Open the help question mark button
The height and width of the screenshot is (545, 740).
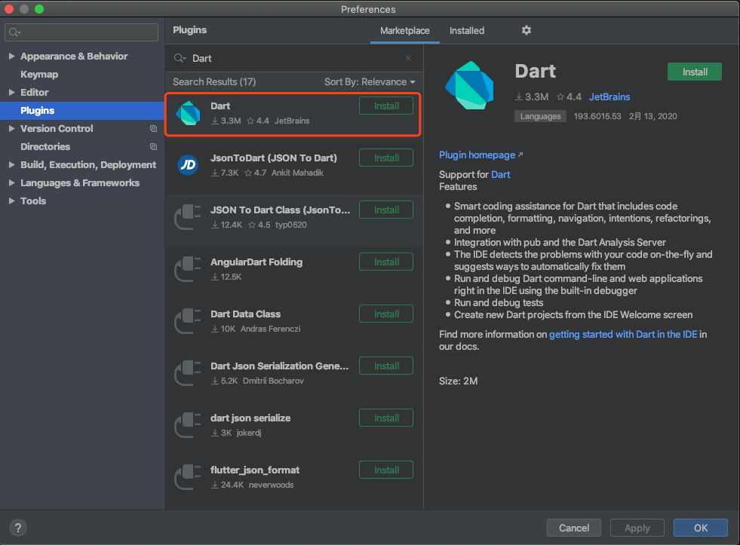[x=18, y=528]
